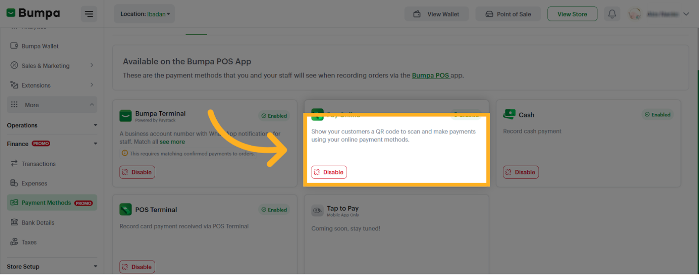The height and width of the screenshot is (275, 699).
Task: Click the Taxes icon
Action: [x=14, y=242]
